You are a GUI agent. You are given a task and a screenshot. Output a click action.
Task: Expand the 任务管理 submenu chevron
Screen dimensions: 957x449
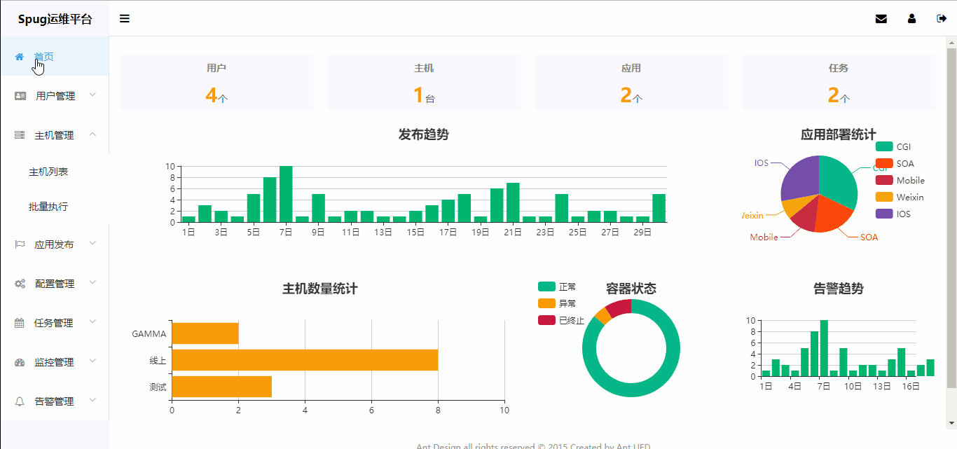point(93,322)
